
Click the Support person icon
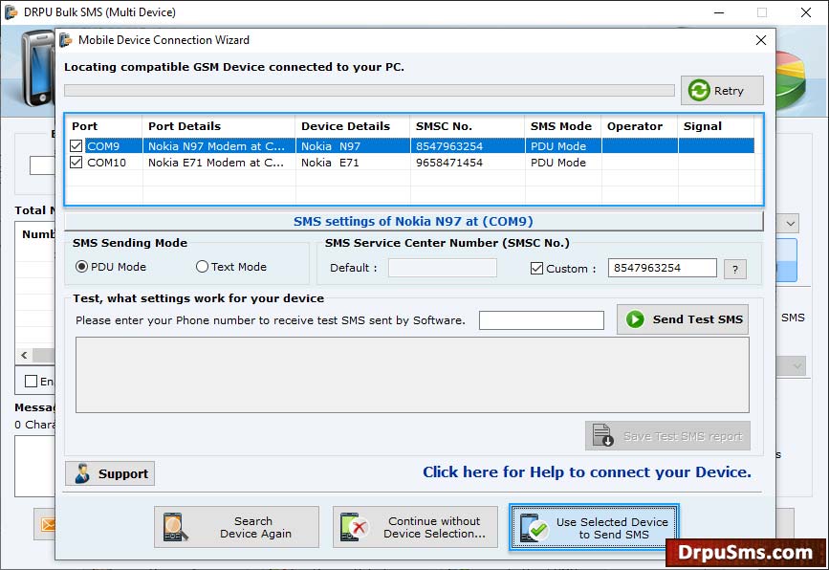click(82, 473)
